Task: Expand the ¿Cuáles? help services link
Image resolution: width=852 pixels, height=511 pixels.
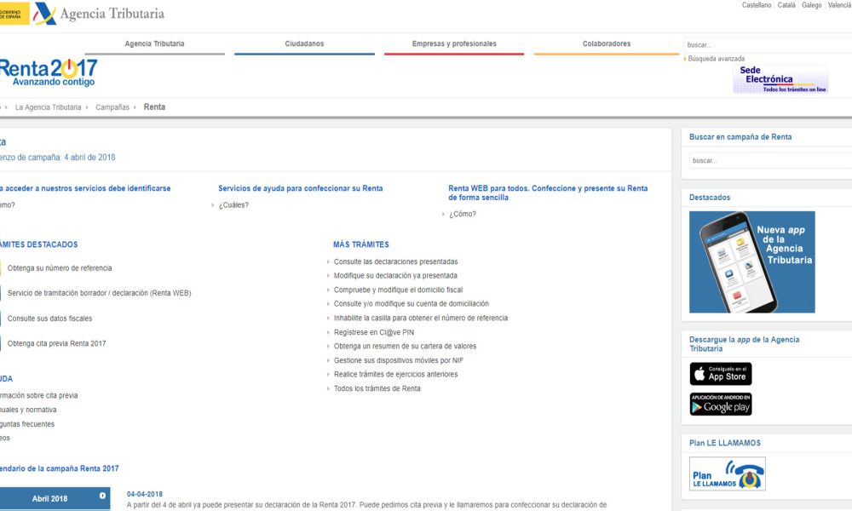Action: (233, 205)
